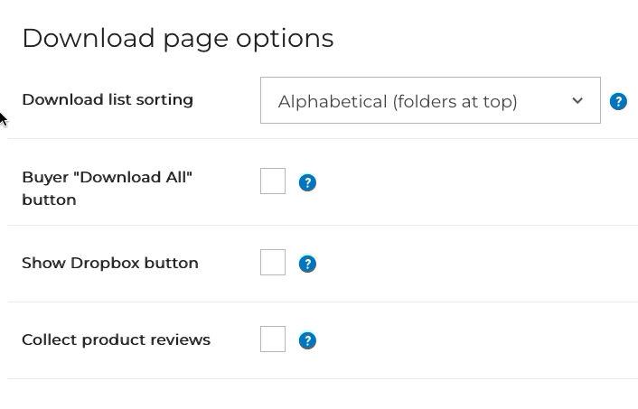Click help icon for Show Dropbox button
Screen dimensions: 638x409
[307, 264]
